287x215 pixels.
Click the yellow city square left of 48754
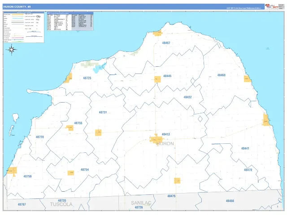tap(71, 173)
